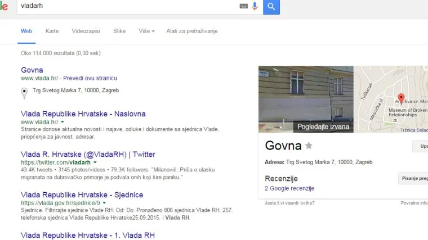Screen dimensions: 428x240
Task: Click the Google logo fragment at top left
Action: [4, 6]
